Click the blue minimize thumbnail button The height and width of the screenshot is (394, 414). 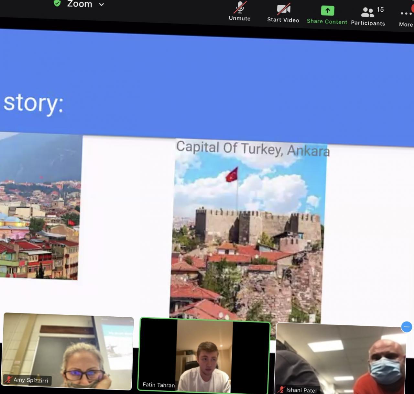pos(407,327)
